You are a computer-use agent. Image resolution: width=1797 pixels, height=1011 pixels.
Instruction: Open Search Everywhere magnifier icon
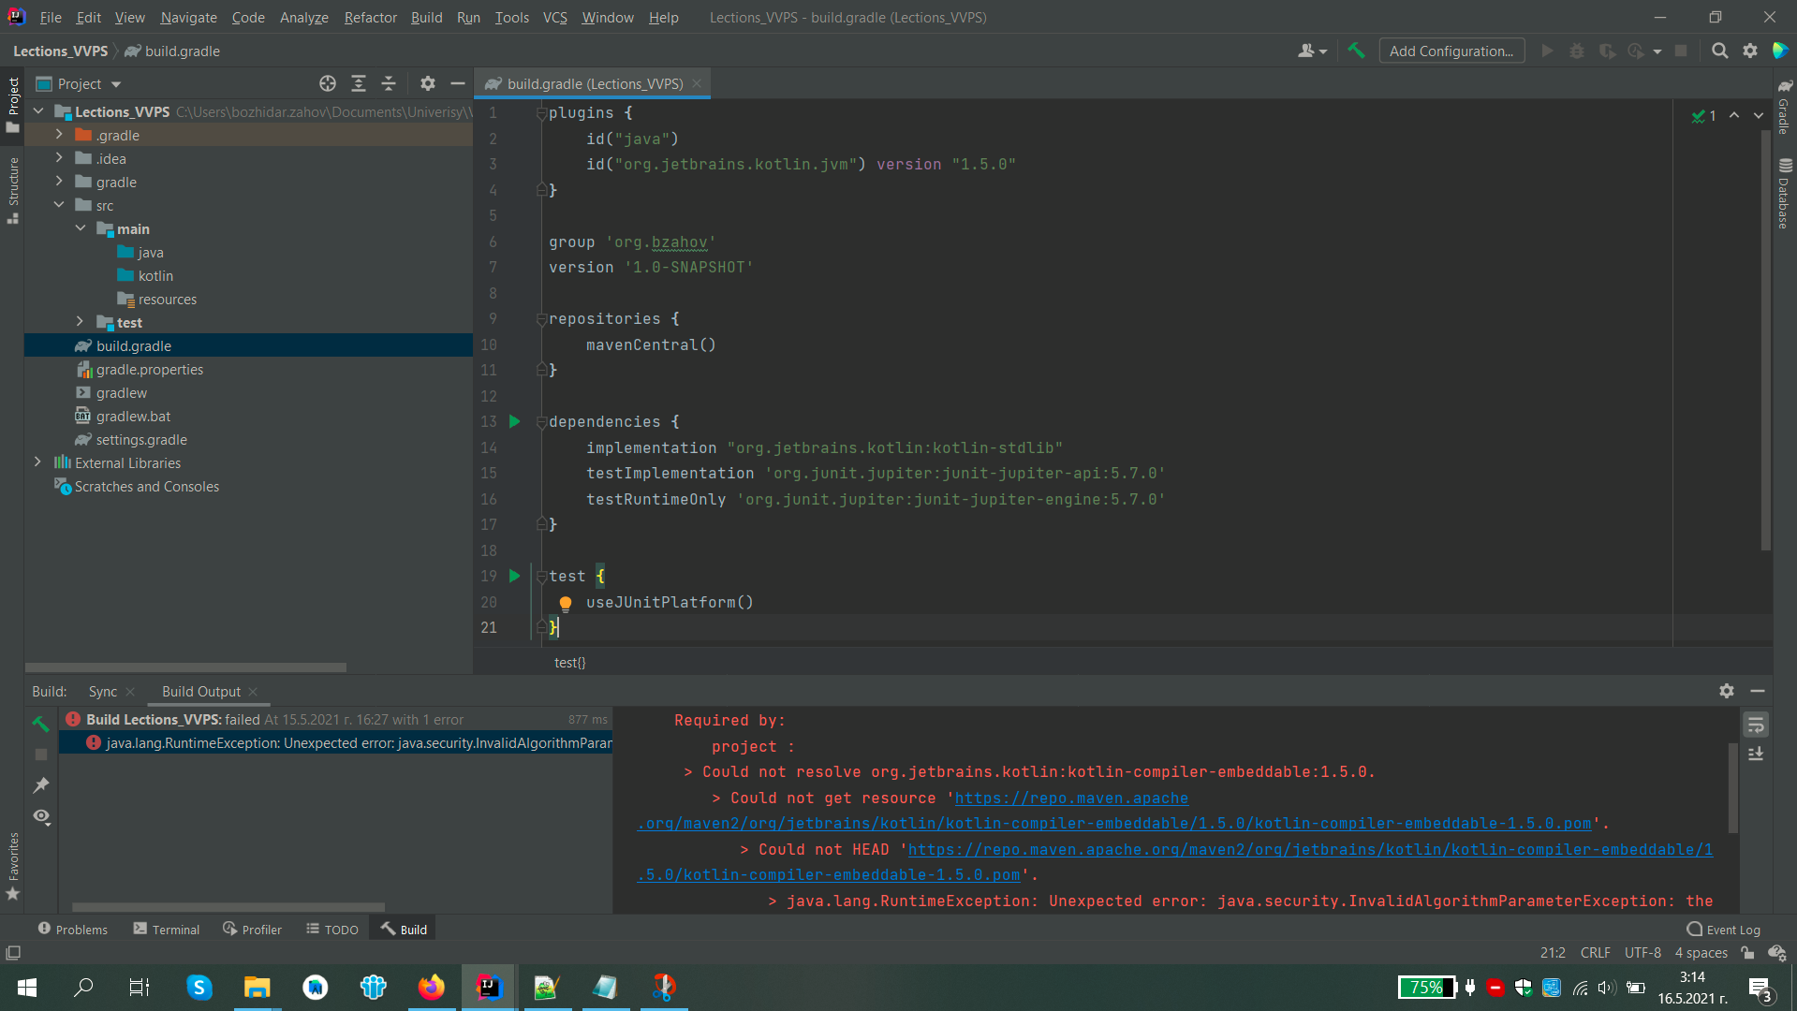coord(1719,51)
